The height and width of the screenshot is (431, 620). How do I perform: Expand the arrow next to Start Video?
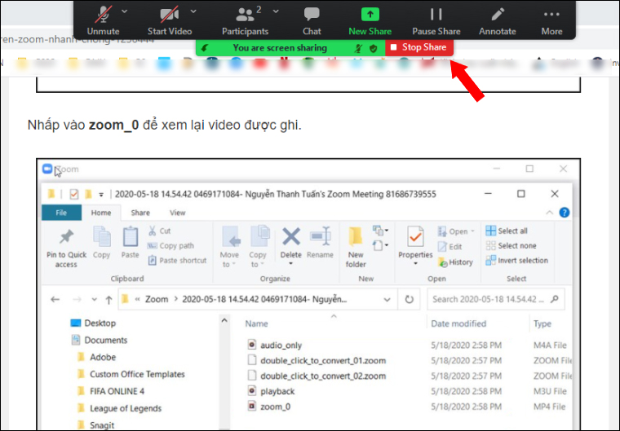tap(193, 11)
